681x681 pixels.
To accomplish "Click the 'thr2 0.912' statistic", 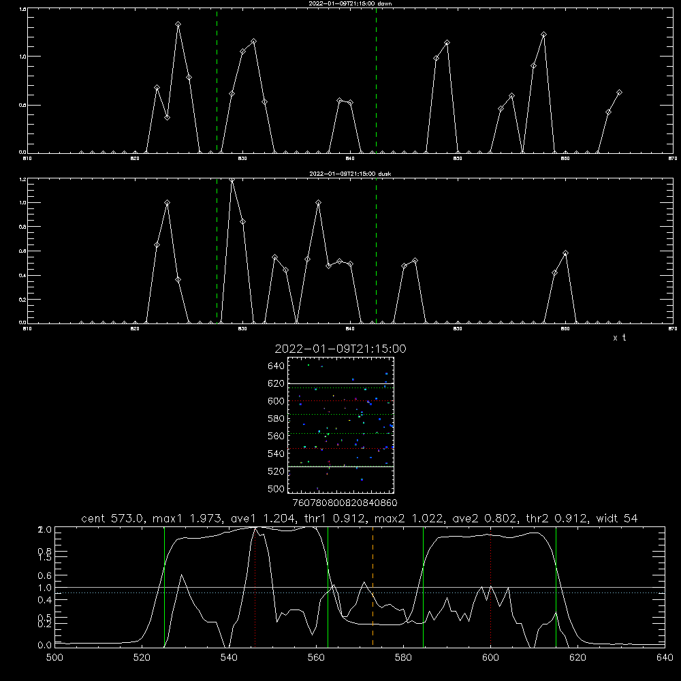I will 556,518.
